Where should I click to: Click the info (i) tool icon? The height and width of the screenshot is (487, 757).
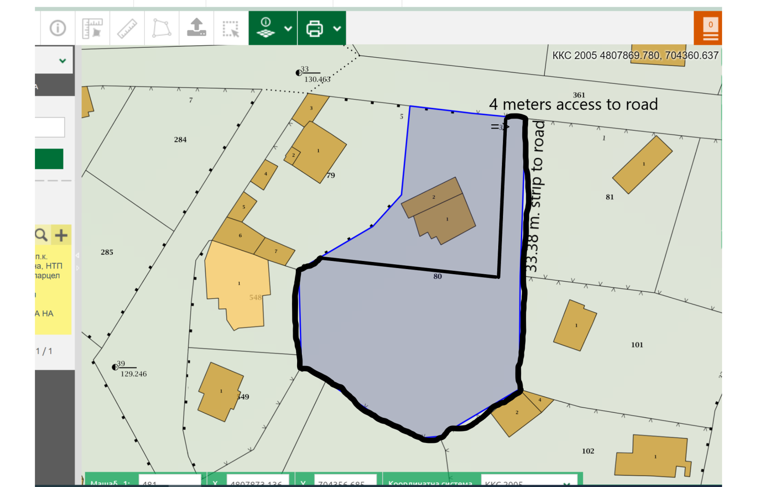pyautogui.click(x=58, y=28)
